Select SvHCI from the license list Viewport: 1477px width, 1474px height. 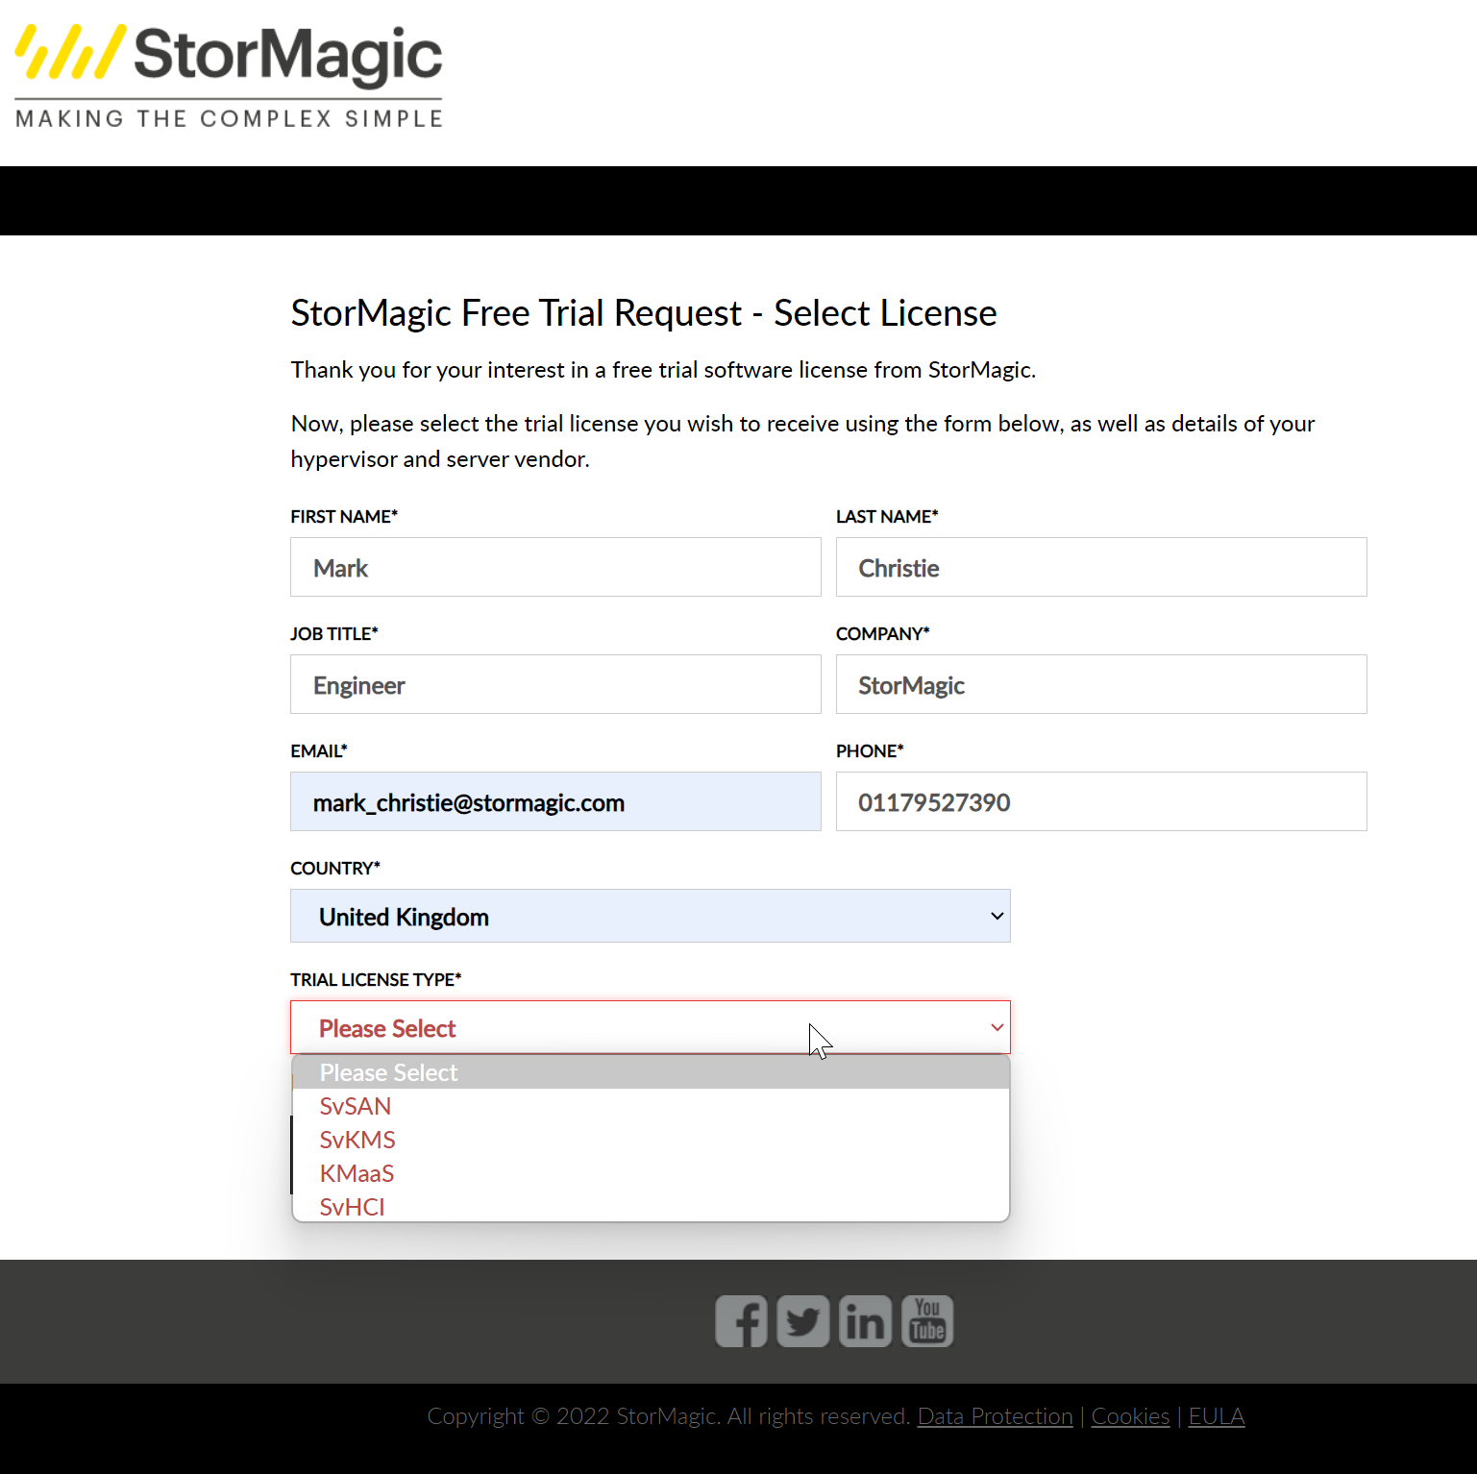(x=651, y=1207)
